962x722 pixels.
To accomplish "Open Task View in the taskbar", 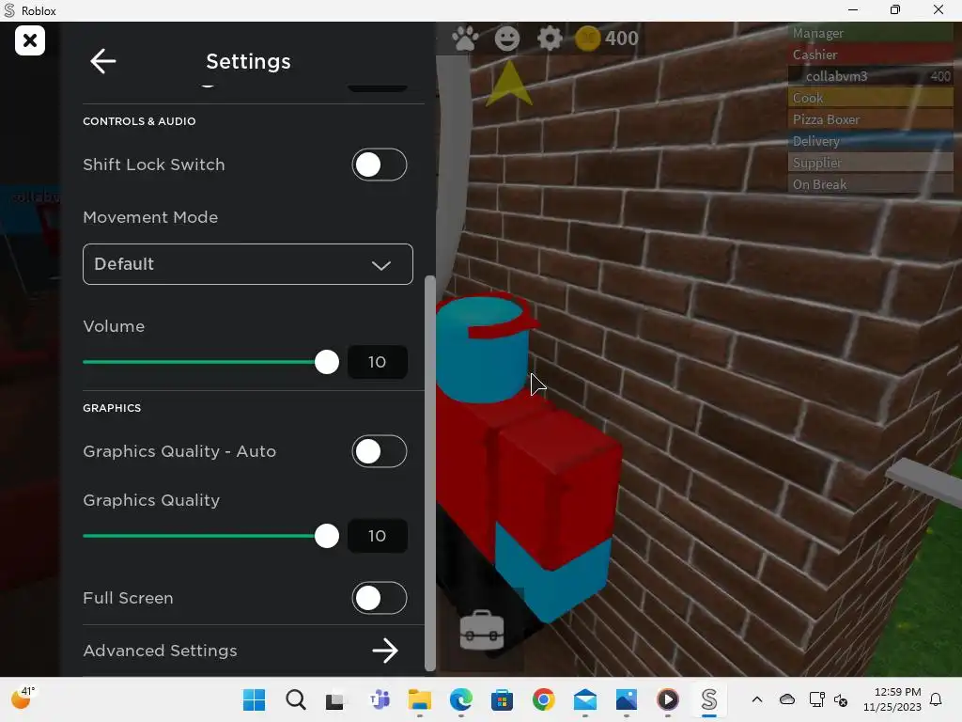I will click(335, 700).
